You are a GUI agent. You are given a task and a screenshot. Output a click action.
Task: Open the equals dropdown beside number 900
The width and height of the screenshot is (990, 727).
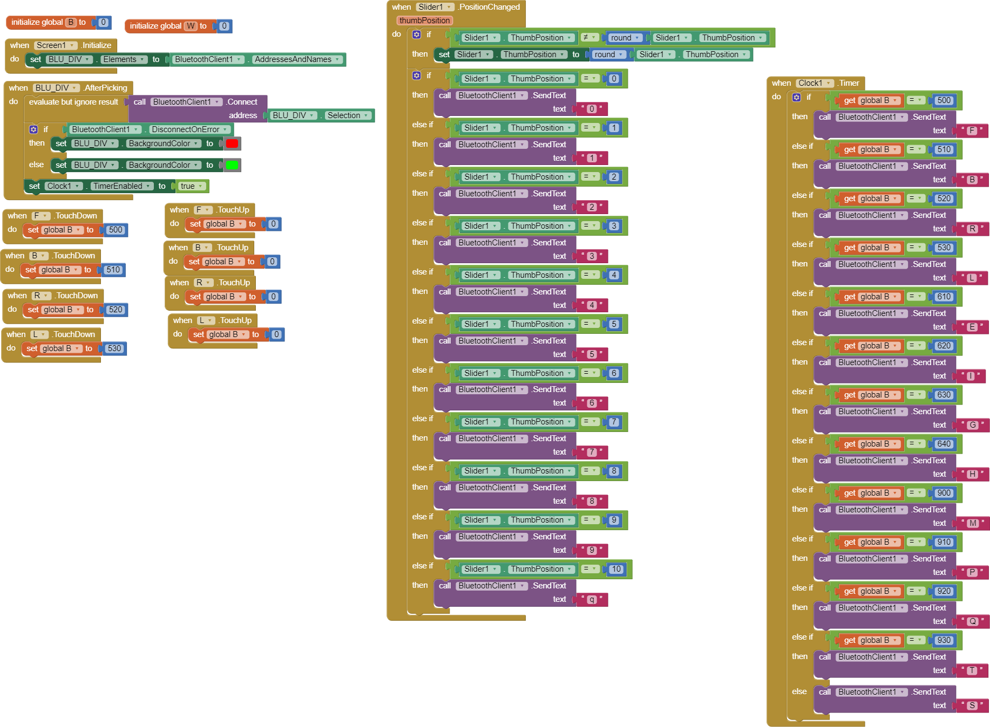pos(916,492)
